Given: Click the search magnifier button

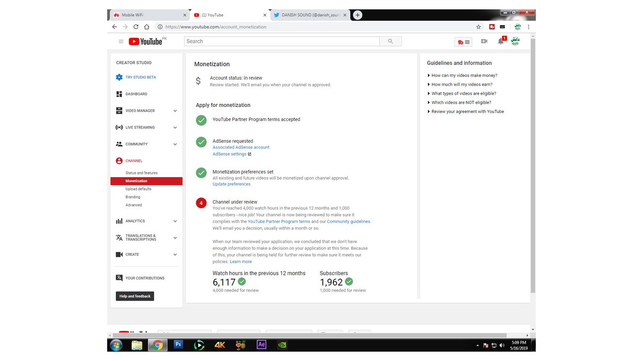Looking at the screenshot, I should coord(391,41).
